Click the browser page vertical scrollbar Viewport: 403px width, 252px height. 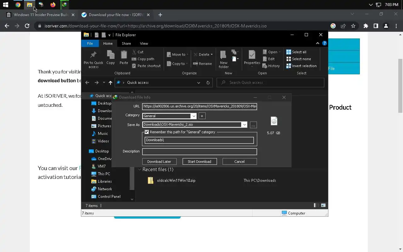[x=400, y=86]
